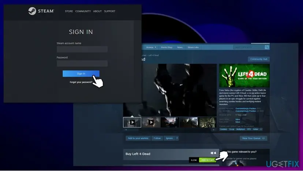
Task: Click the main trailer video area
Action: pos(170,90)
